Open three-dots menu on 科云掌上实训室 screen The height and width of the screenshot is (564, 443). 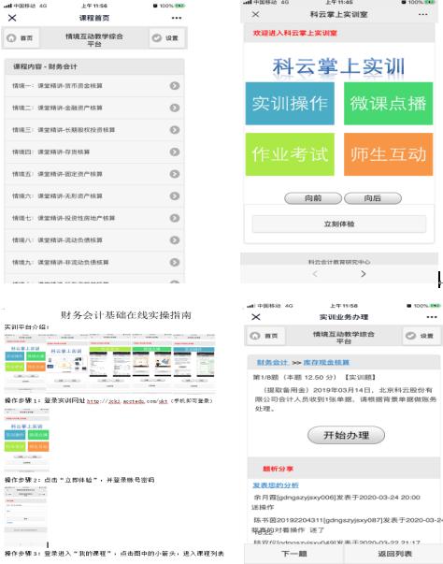click(x=422, y=14)
